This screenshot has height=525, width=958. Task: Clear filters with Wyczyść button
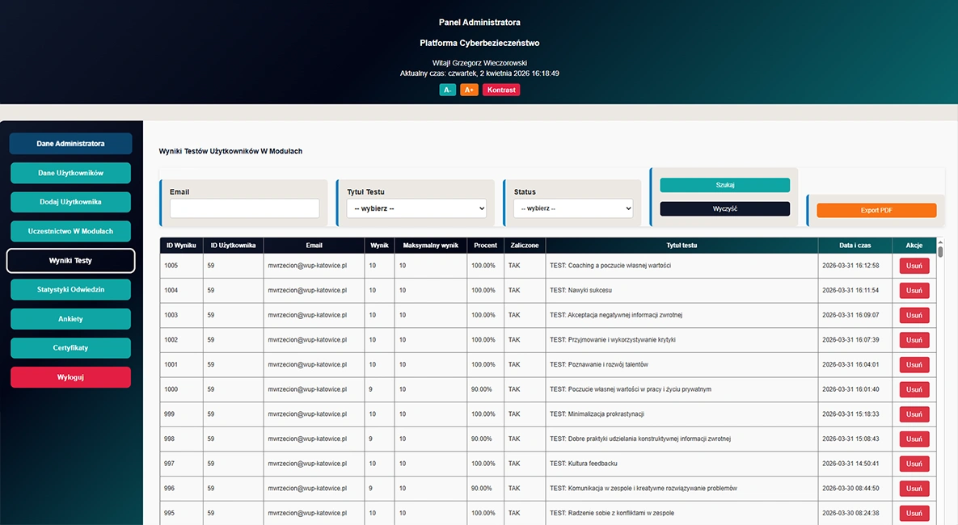[x=724, y=208]
